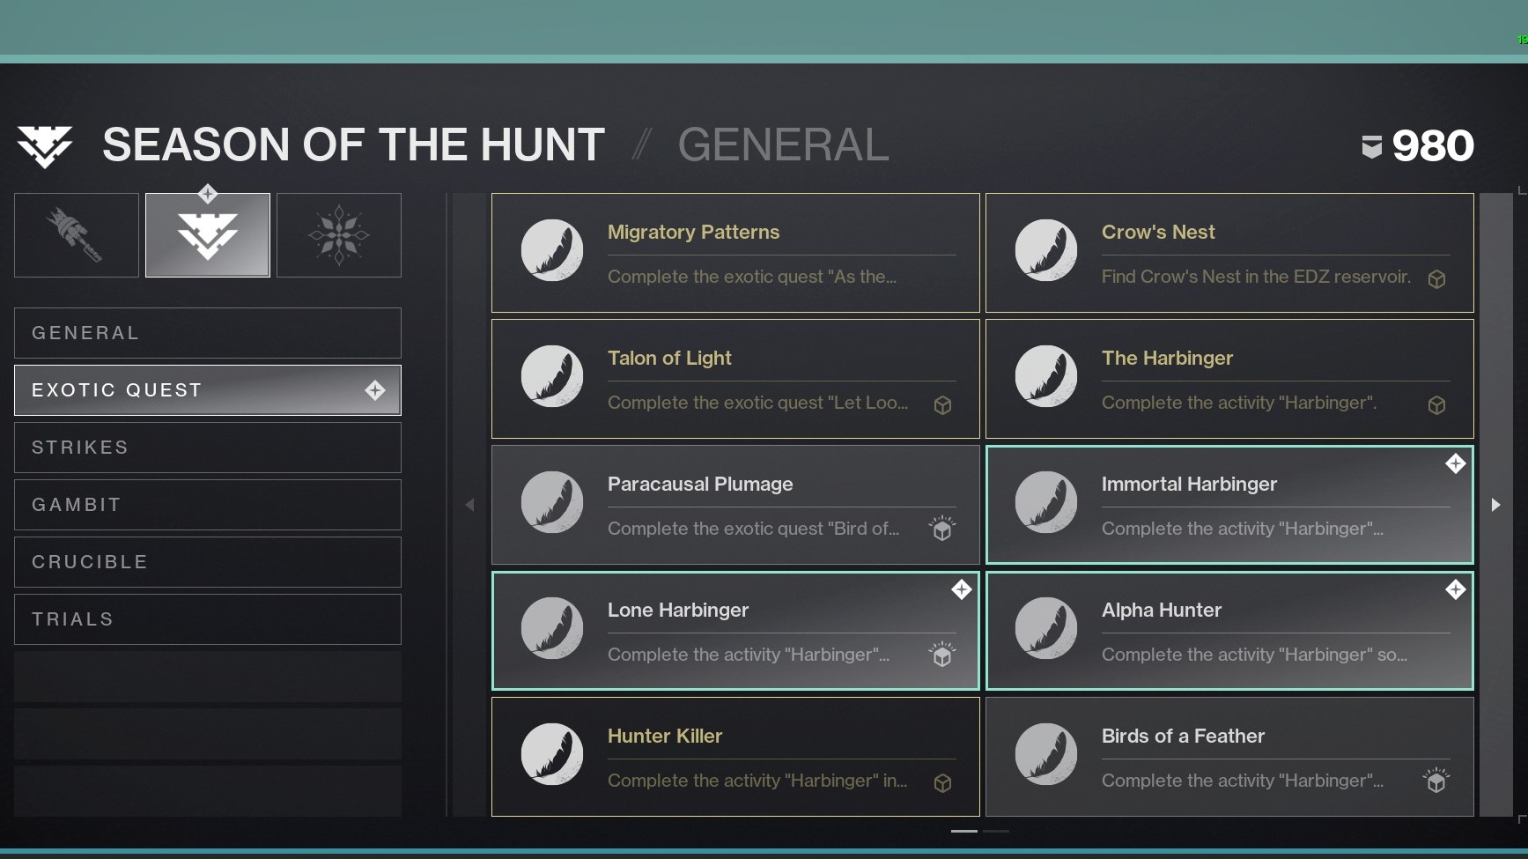This screenshot has height=859, width=1528.
Task: Open the Birds of a Feather triumph
Action: coord(1229,757)
